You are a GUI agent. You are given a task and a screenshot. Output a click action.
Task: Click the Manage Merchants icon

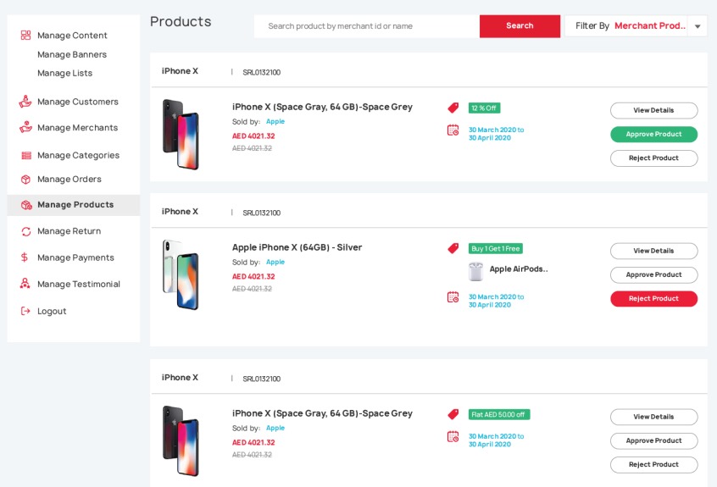pyautogui.click(x=25, y=127)
